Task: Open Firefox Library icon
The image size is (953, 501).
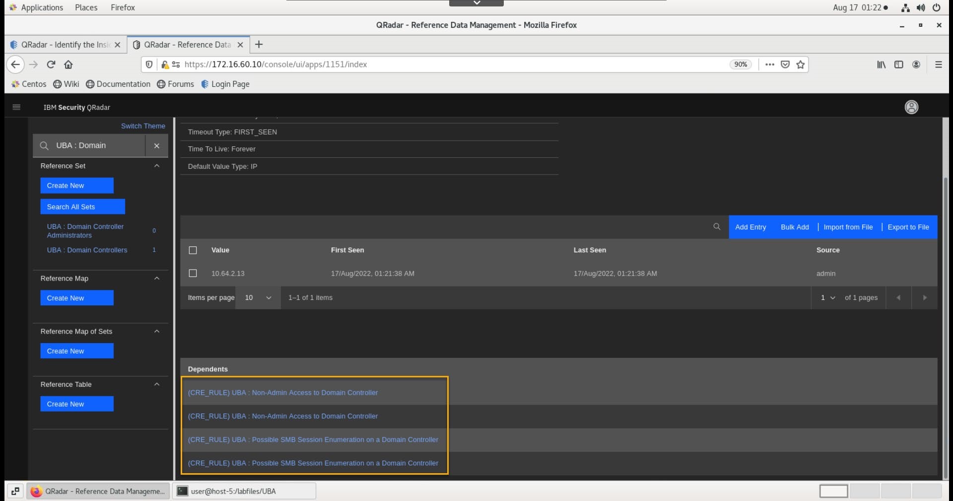Action: tap(881, 64)
